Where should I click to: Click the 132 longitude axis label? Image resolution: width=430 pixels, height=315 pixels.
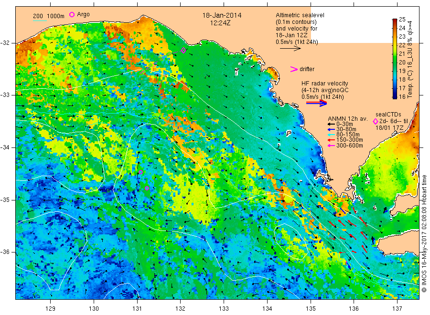click(181, 309)
